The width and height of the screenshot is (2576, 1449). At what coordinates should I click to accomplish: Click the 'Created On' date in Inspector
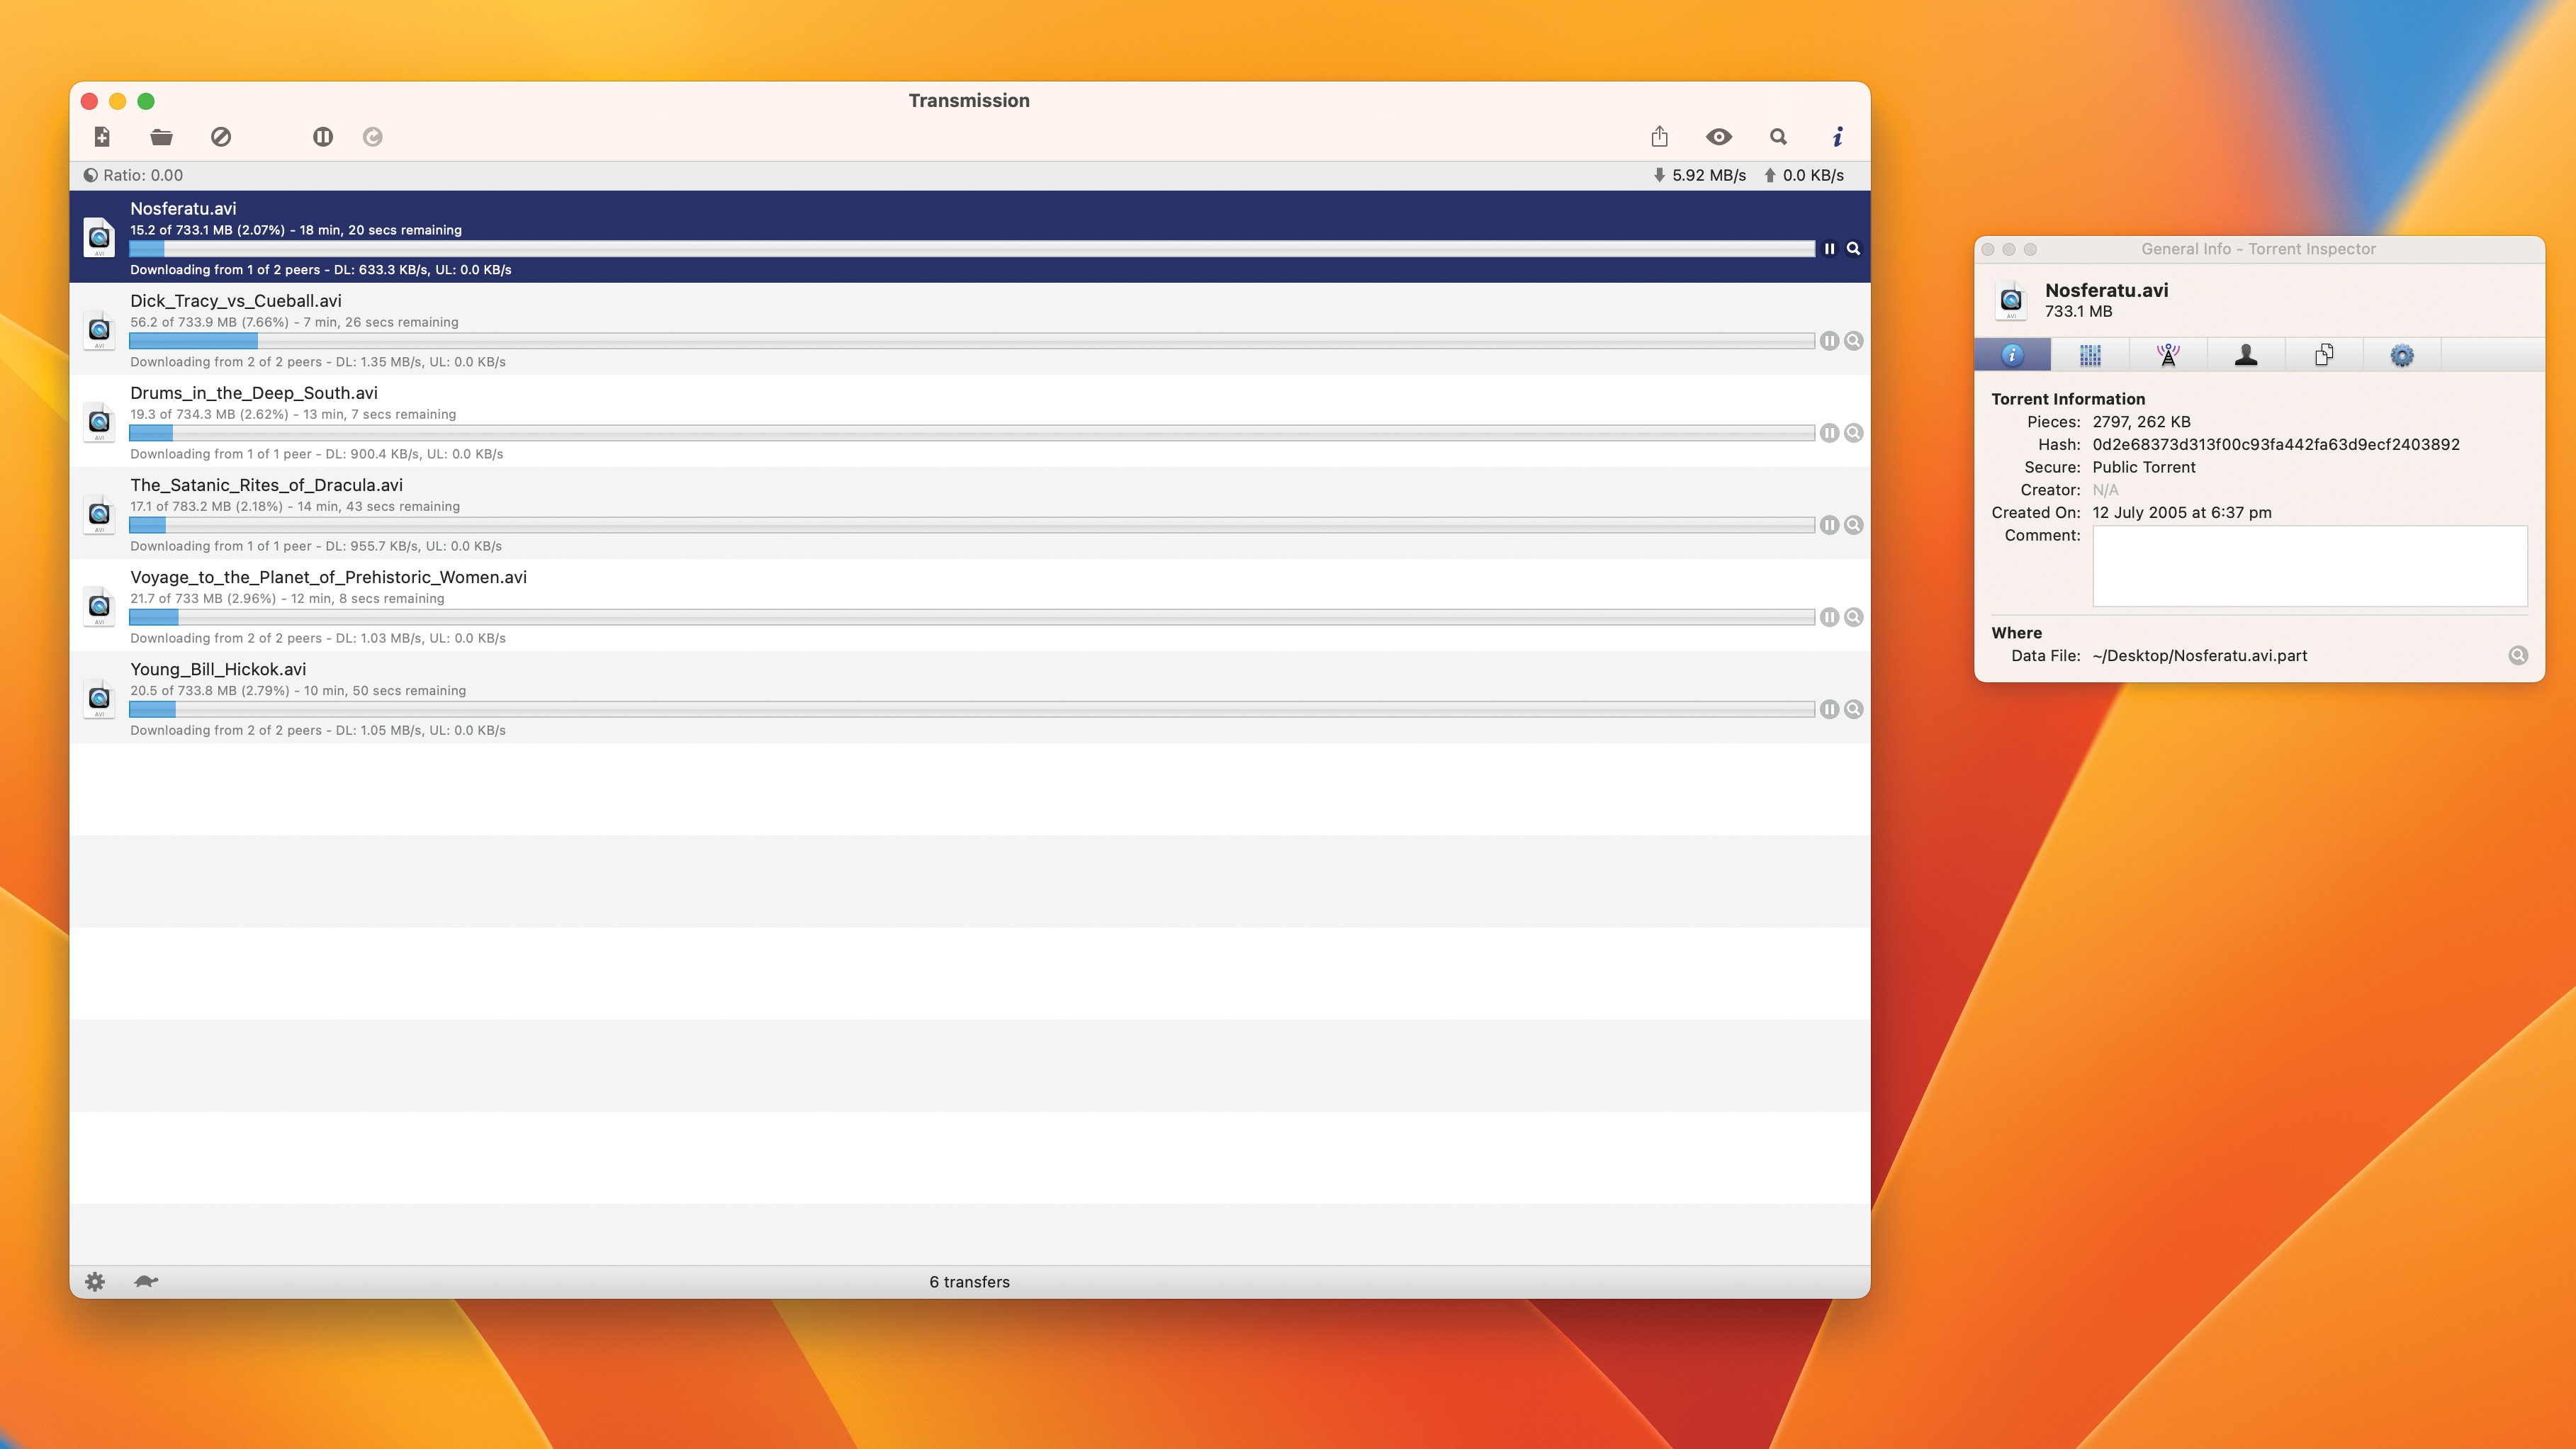point(2181,512)
